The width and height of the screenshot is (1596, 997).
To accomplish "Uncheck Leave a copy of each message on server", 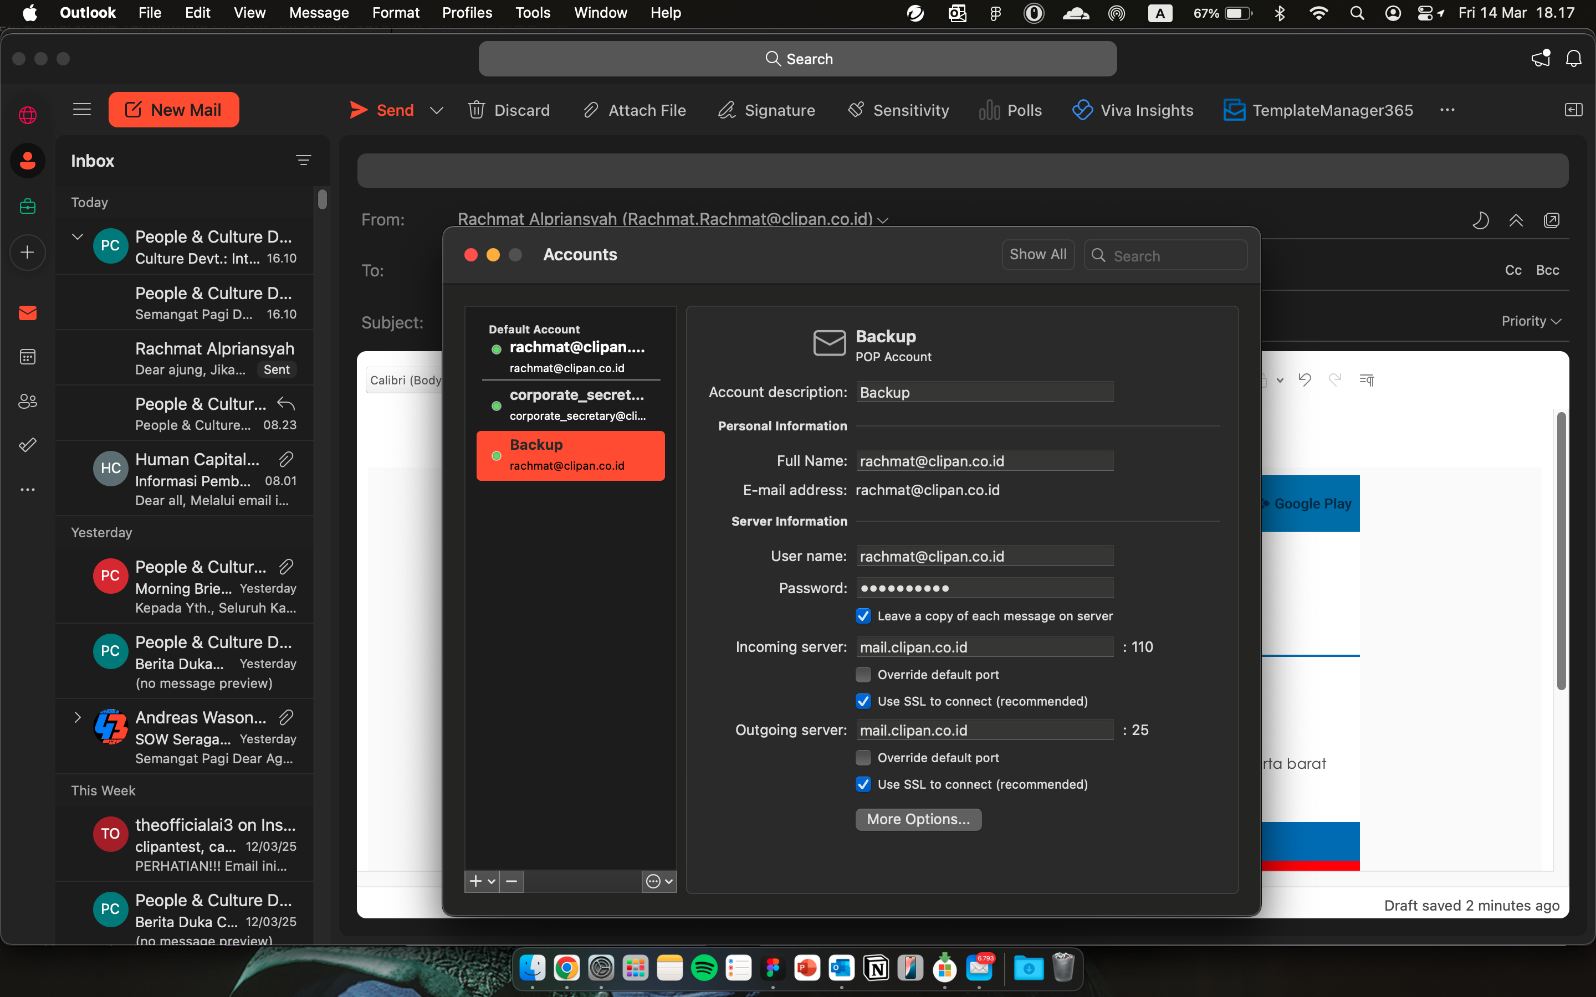I will [x=863, y=615].
